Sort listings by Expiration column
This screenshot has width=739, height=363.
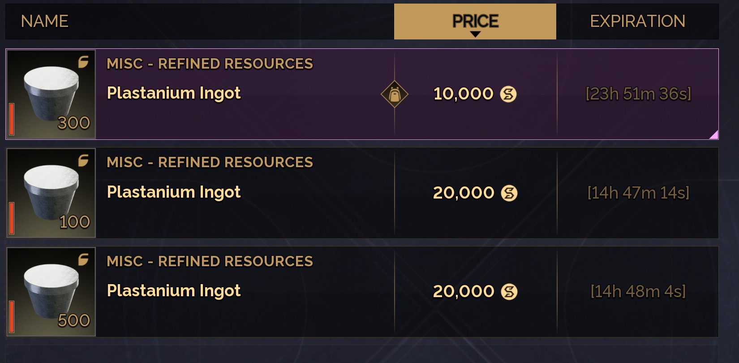coord(637,22)
